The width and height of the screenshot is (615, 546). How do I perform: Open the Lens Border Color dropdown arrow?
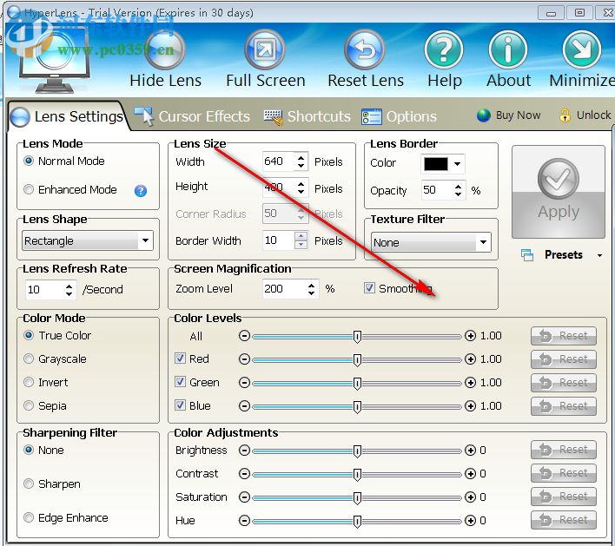point(457,164)
